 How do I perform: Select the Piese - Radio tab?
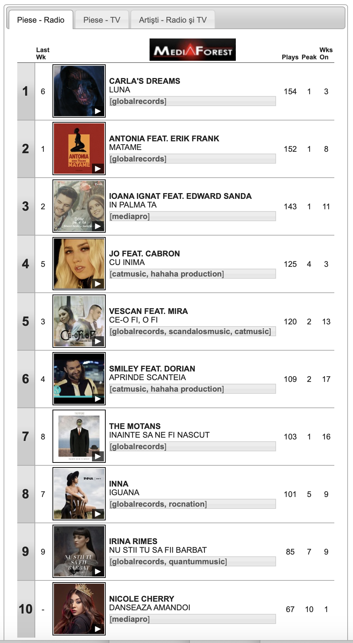click(41, 20)
